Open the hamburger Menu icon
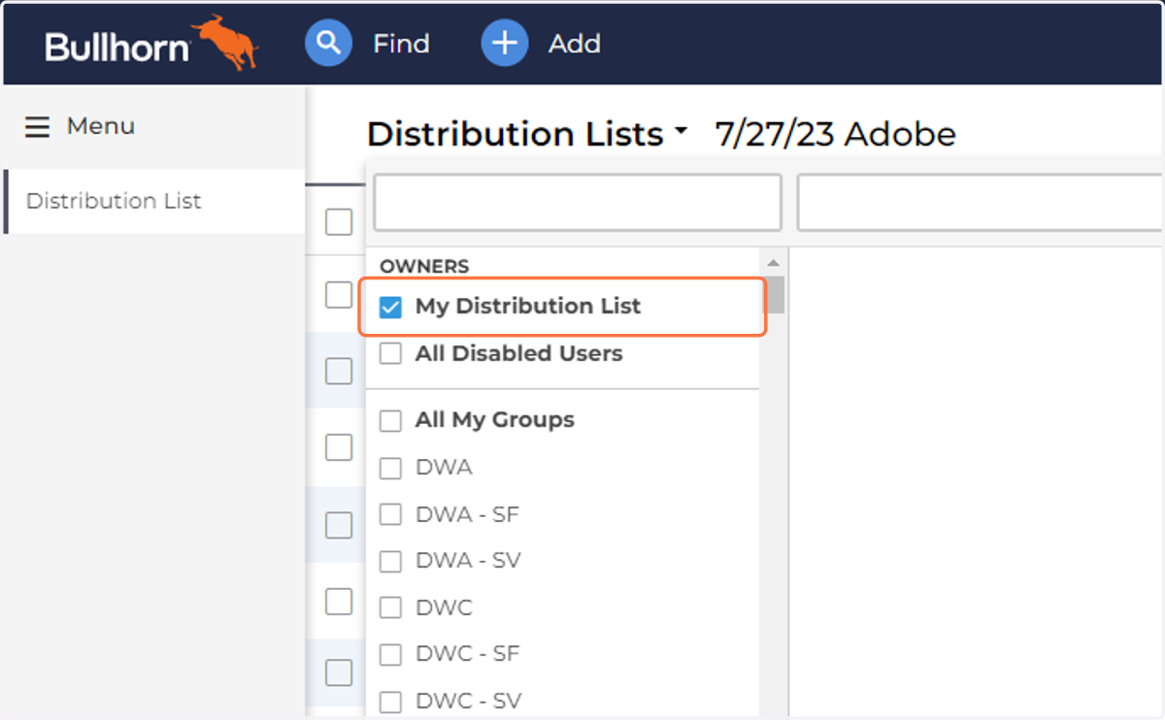Image resolution: width=1165 pixels, height=720 pixels. pyautogui.click(x=37, y=127)
